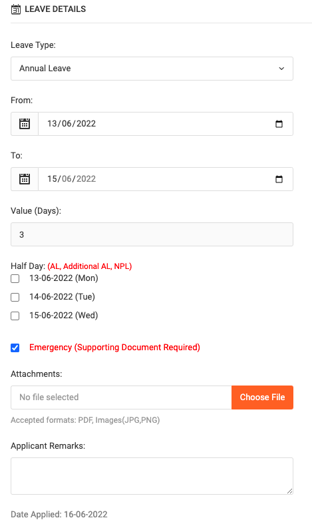312x526 pixels.
Task: Tick half day for 15-06-2022 (Wed)
Action: coord(15,316)
